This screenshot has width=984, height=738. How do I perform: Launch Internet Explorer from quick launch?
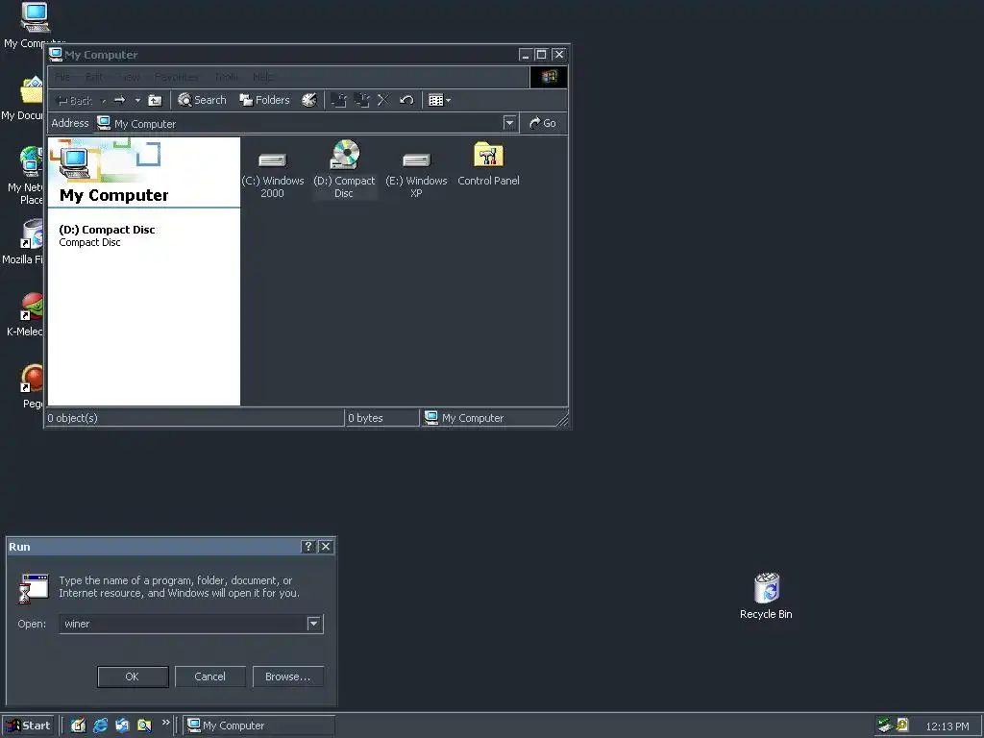click(x=100, y=726)
